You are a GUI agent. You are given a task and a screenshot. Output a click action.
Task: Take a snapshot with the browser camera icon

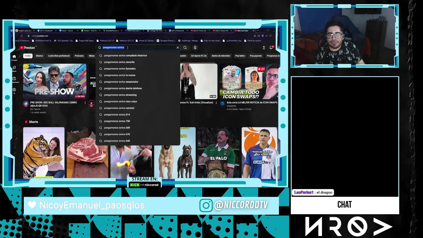259,36
